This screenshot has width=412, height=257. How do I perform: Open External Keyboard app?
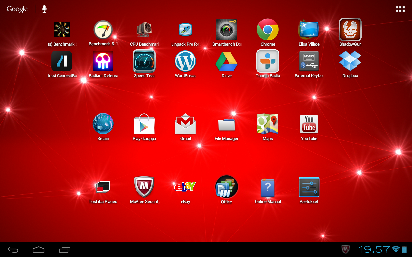coord(309,61)
